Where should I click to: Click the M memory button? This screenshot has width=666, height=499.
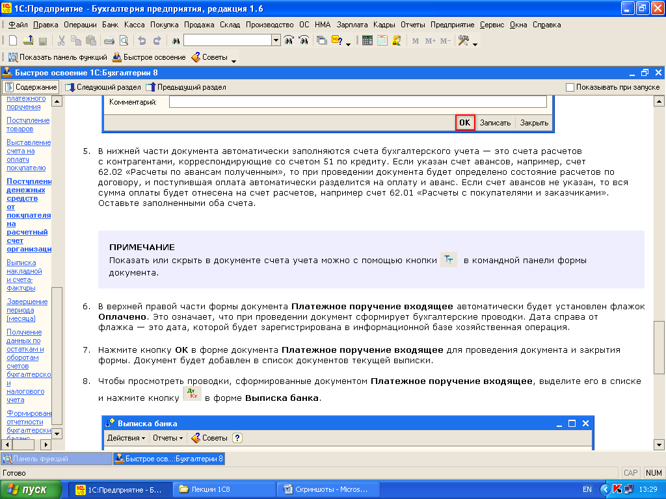(416, 41)
